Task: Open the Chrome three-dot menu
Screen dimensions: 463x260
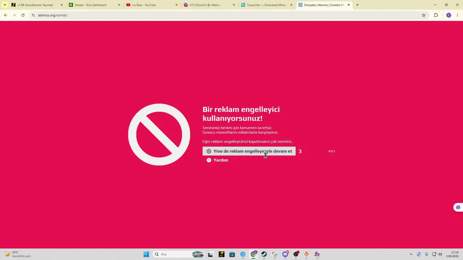Action: [458, 15]
